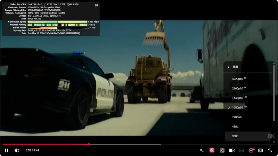Enter fullscreen mode

270,150
